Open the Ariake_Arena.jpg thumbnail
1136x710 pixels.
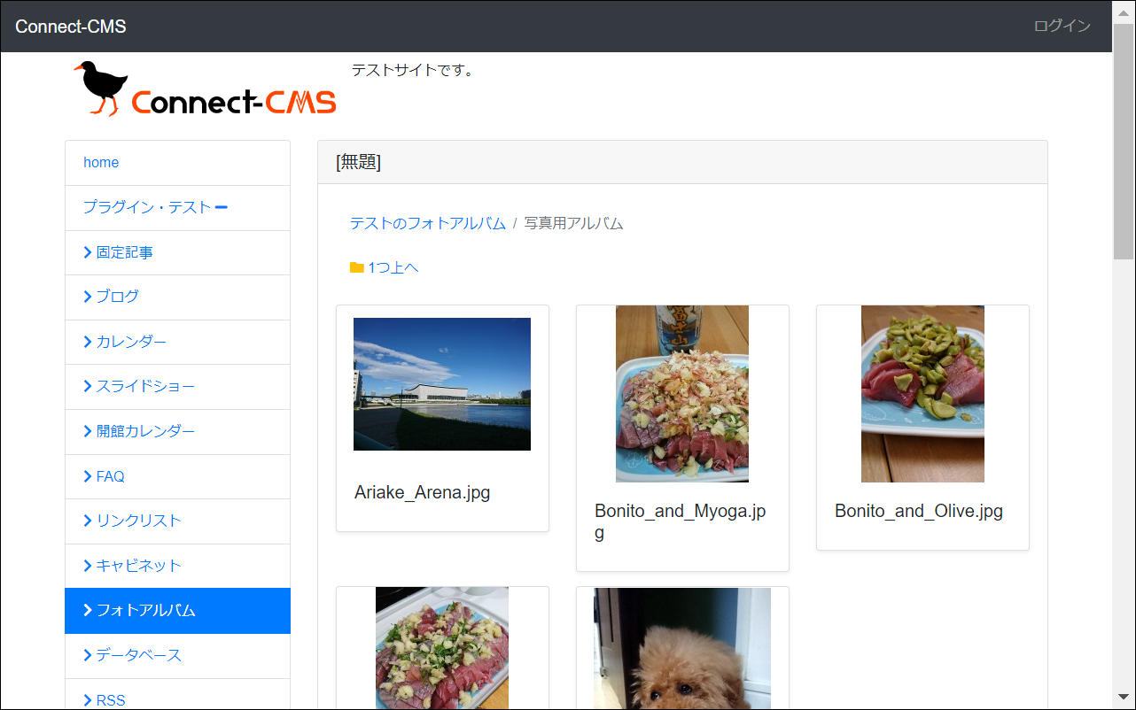[x=442, y=384]
